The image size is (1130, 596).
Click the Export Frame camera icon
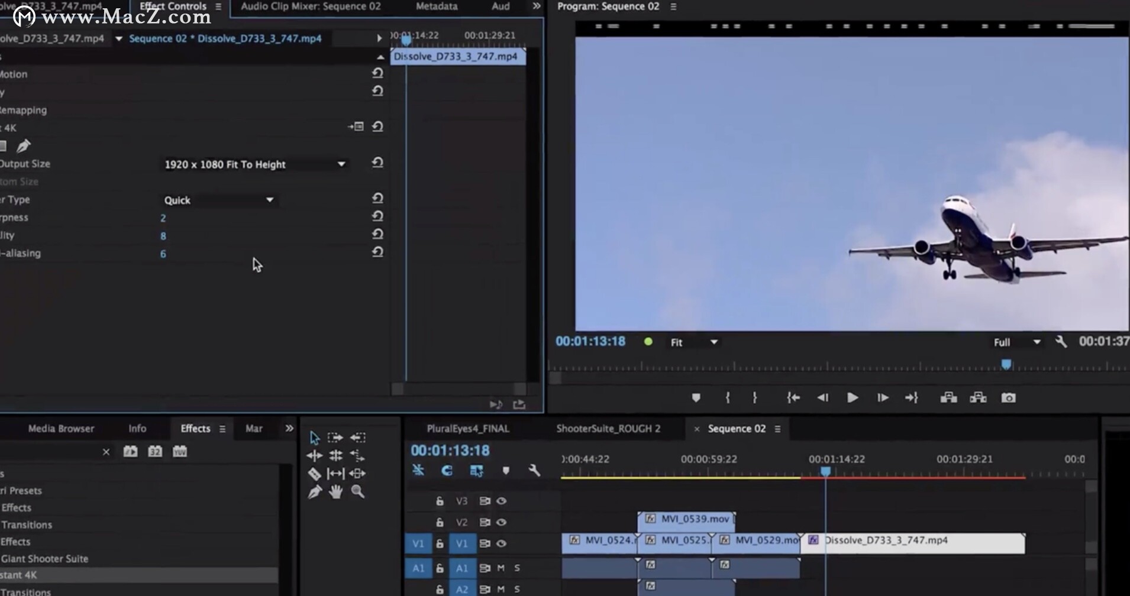coord(1008,398)
